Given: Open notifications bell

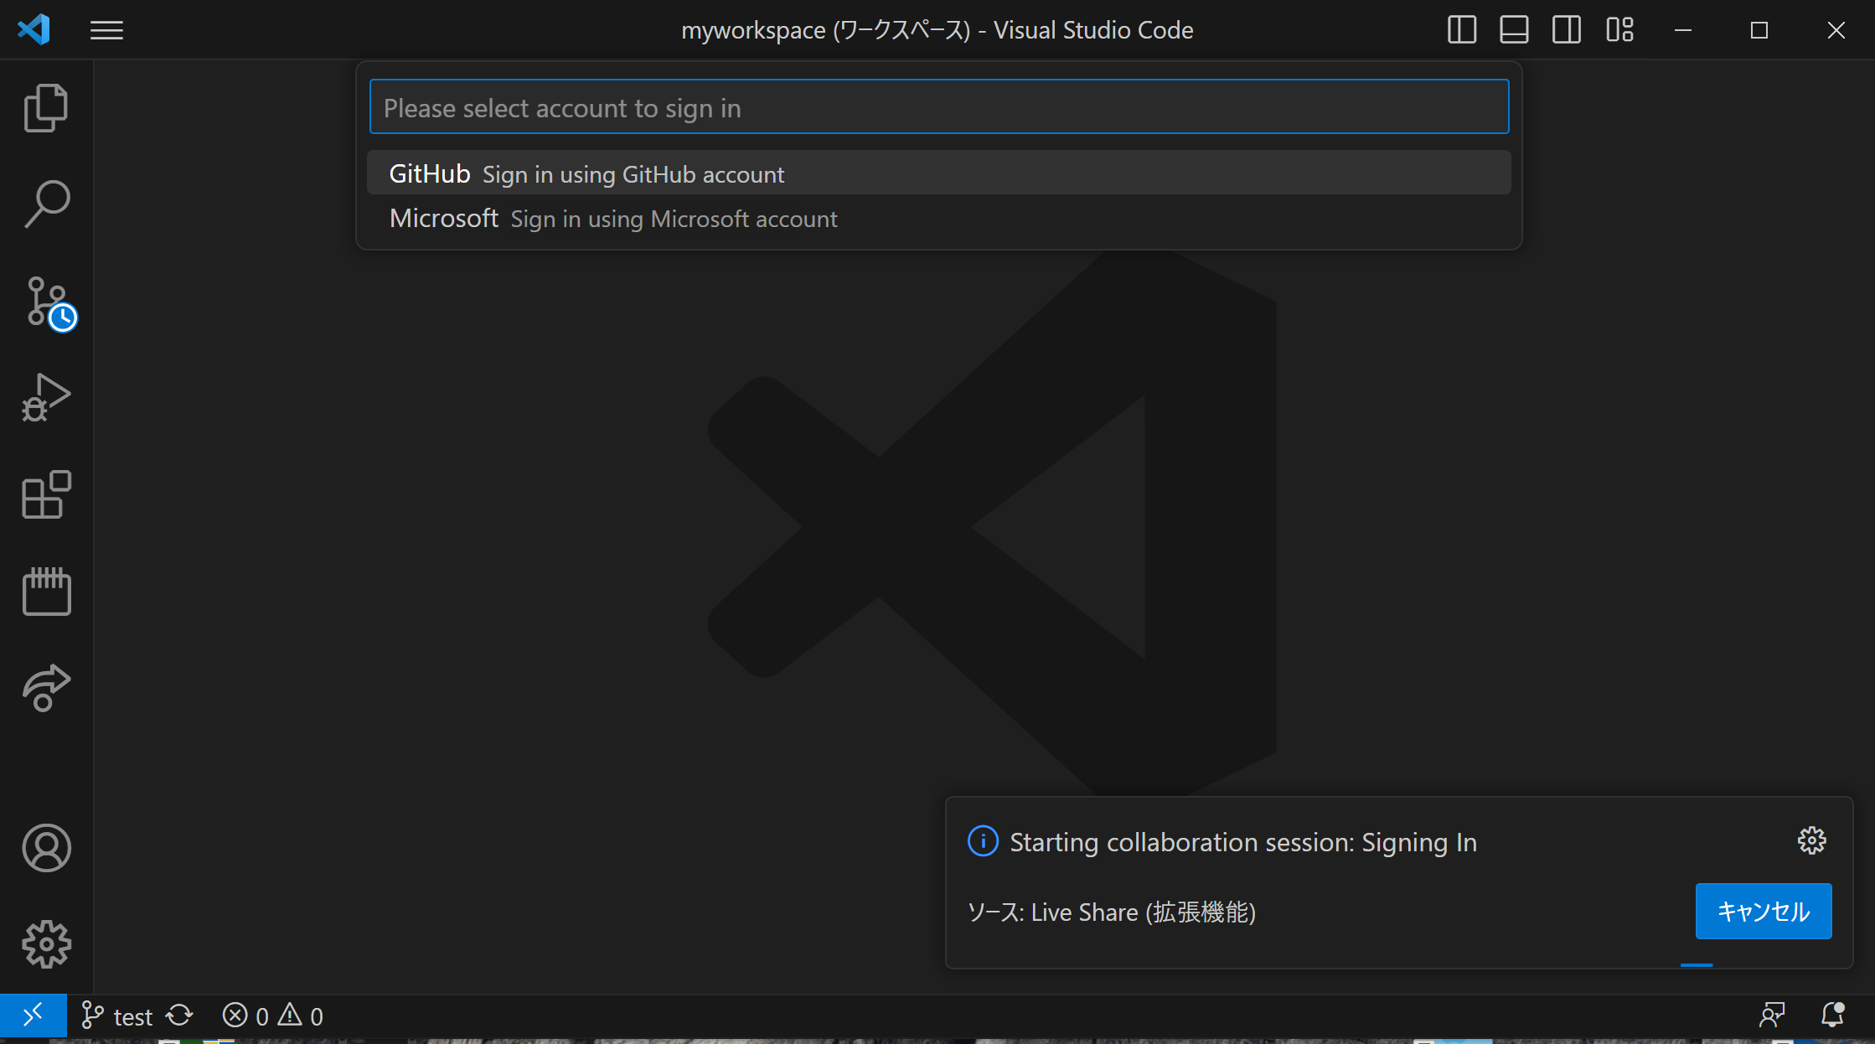Looking at the screenshot, I should pyautogui.click(x=1833, y=1016).
